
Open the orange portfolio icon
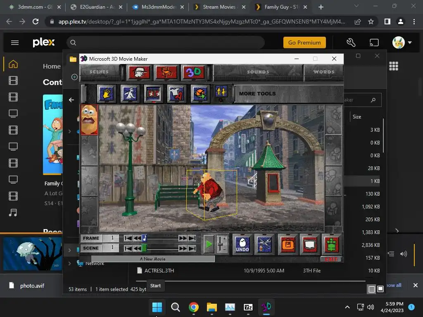point(288,244)
